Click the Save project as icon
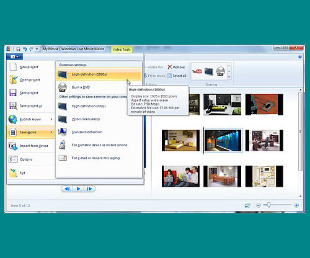This screenshot has height=258, width=310. (13, 105)
